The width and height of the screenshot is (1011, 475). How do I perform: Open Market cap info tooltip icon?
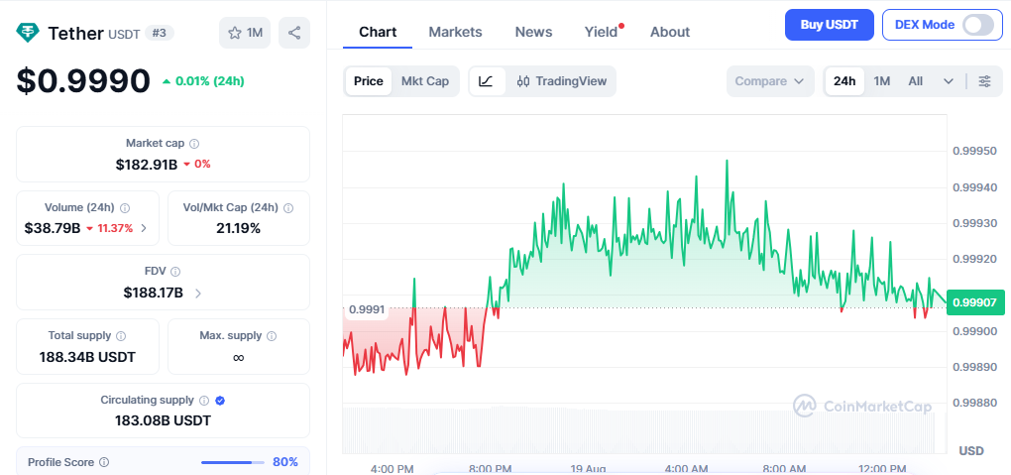[194, 143]
